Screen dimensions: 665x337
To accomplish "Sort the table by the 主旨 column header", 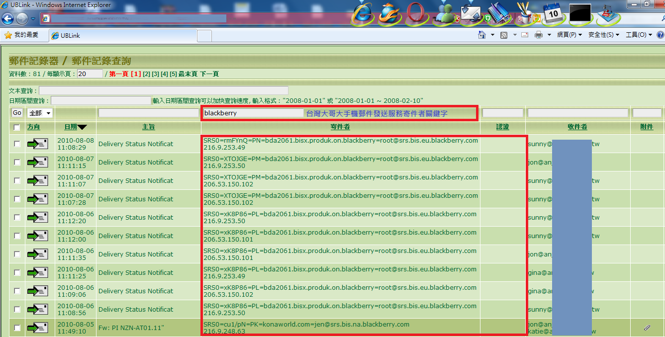I will [148, 127].
